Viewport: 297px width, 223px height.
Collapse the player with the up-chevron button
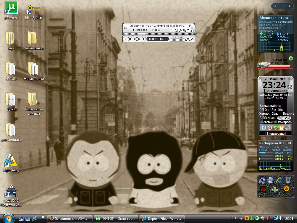(192, 39)
